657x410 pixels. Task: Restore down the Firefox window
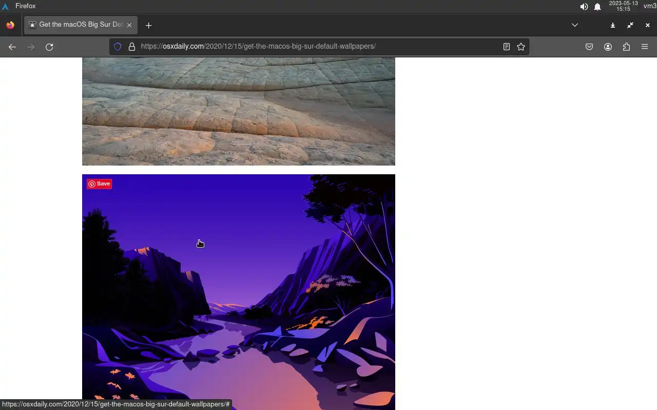[630, 25]
